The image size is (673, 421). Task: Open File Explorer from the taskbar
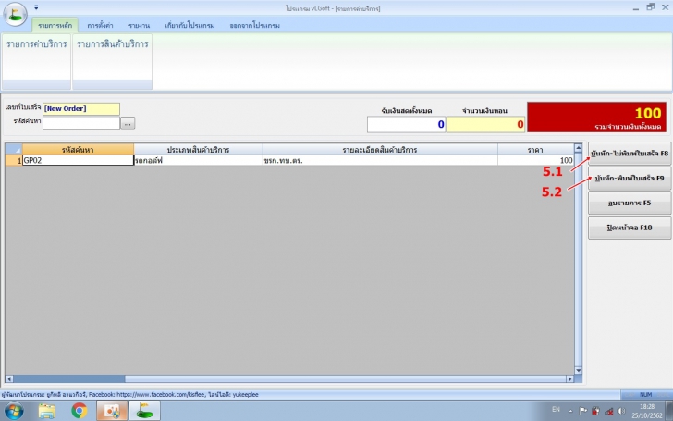[x=46, y=411]
